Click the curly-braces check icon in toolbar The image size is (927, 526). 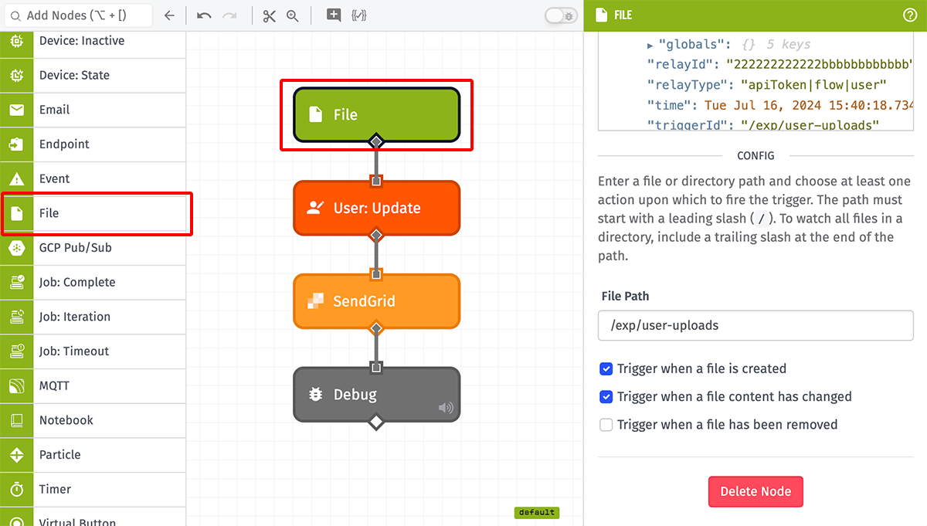pos(359,15)
